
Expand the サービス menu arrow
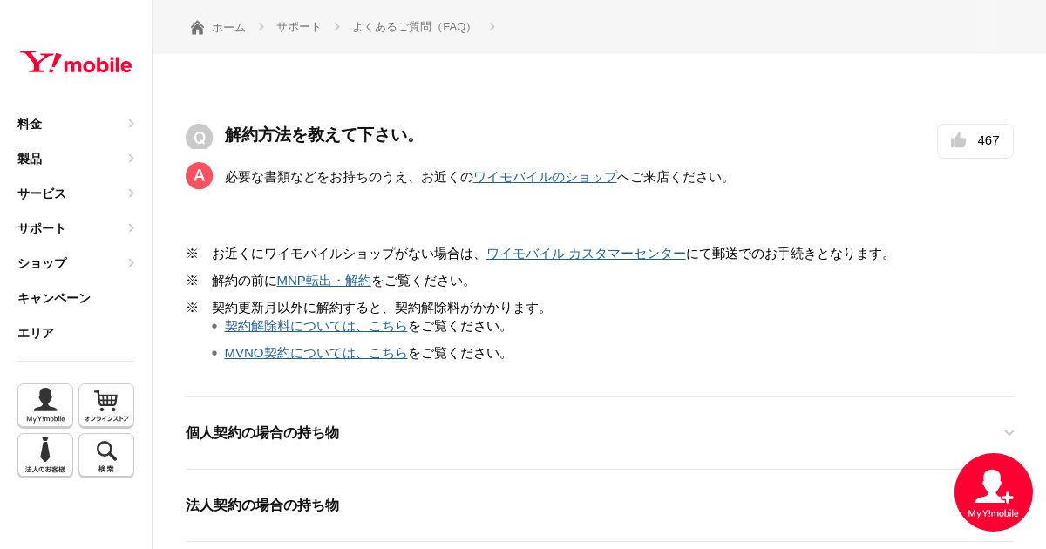coord(131,193)
